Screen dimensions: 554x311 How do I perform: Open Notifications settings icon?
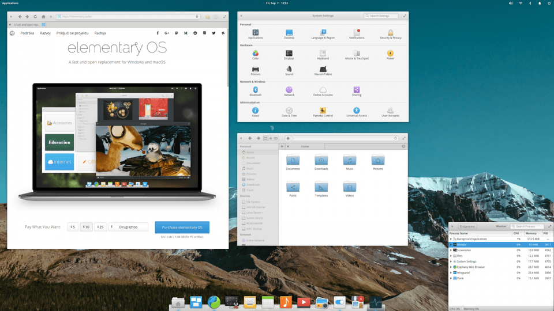click(357, 33)
